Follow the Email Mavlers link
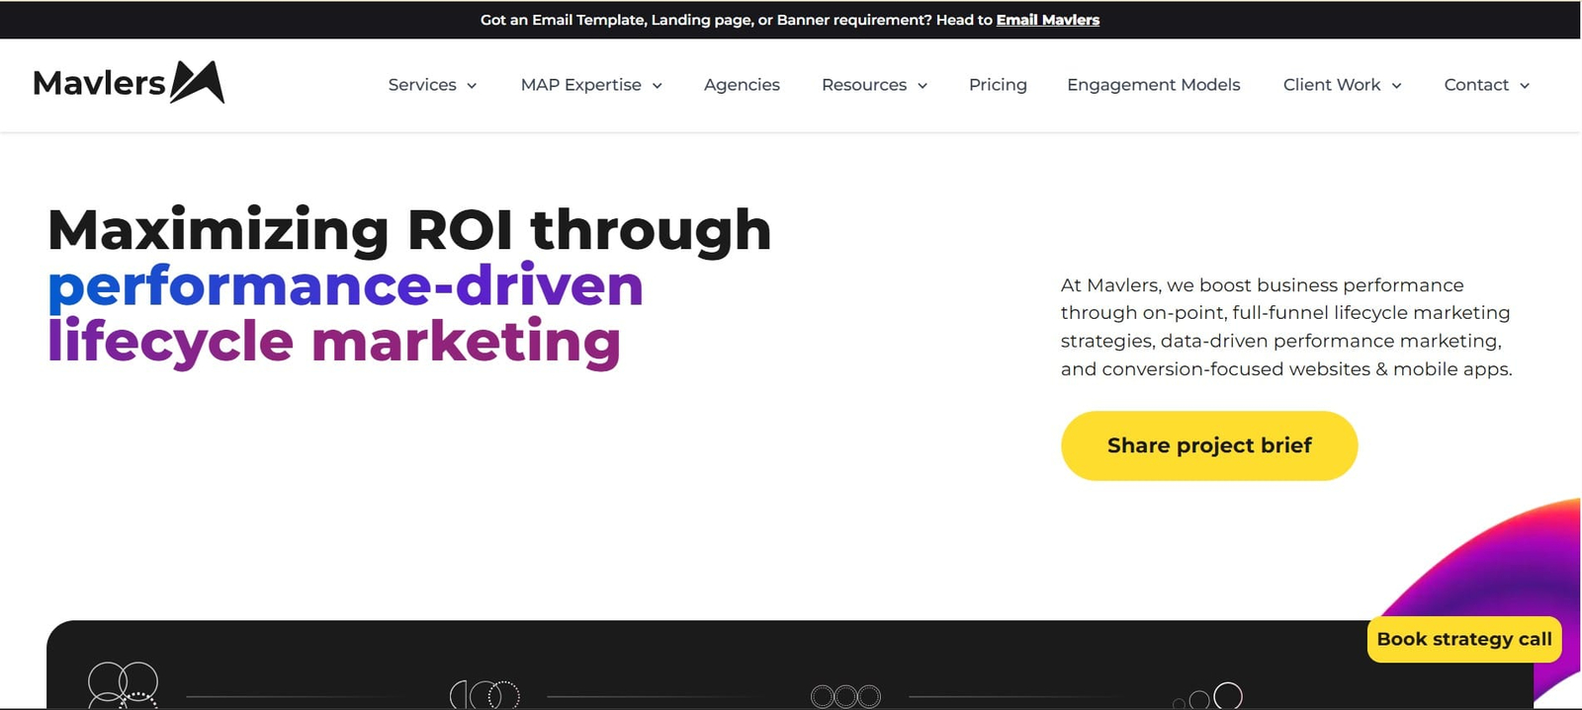Image resolution: width=1582 pixels, height=710 pixels. tap(1047, 20)
